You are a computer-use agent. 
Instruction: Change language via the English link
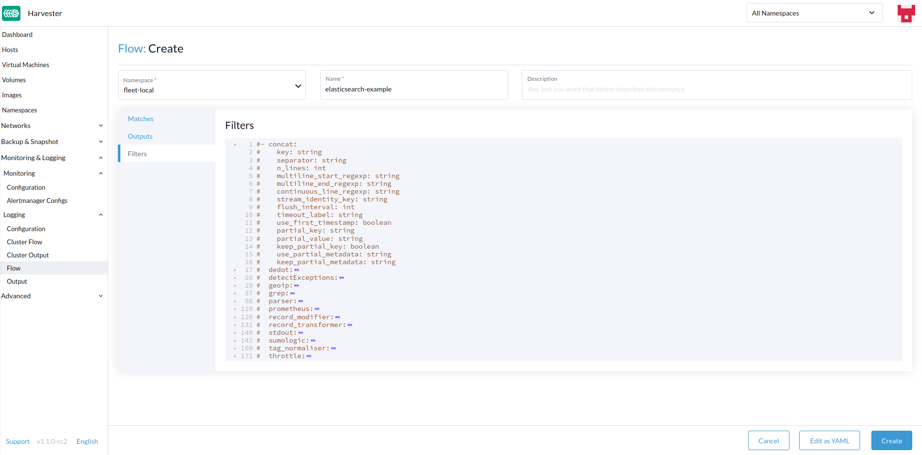point(87,441)
